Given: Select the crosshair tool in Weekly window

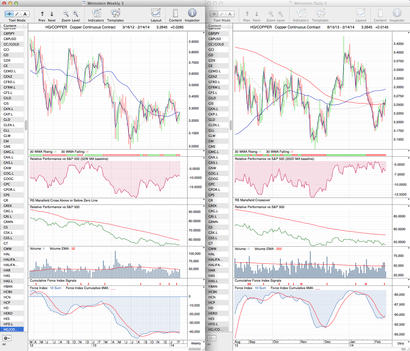Looking at the screenshot, I should (x=9, y=14).
